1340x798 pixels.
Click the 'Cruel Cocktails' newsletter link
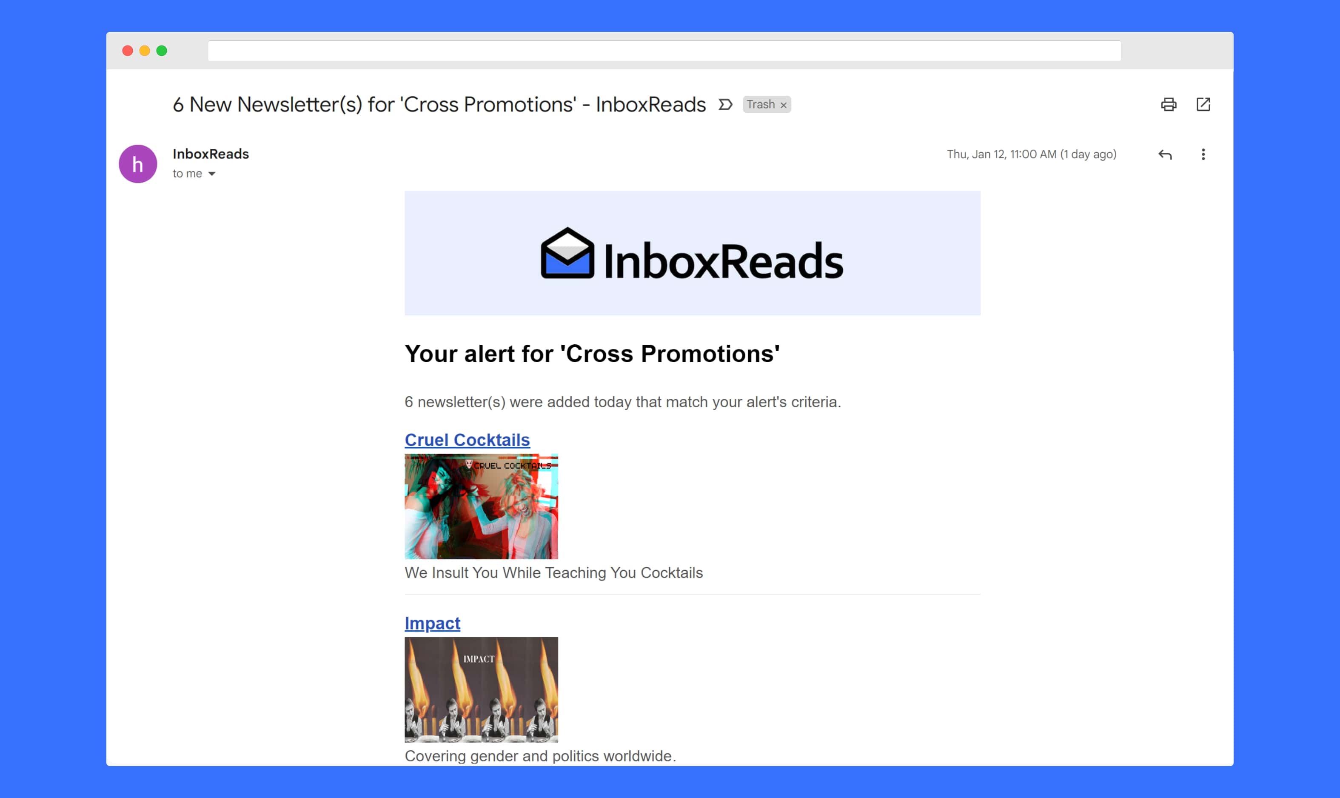pos(467,439)
